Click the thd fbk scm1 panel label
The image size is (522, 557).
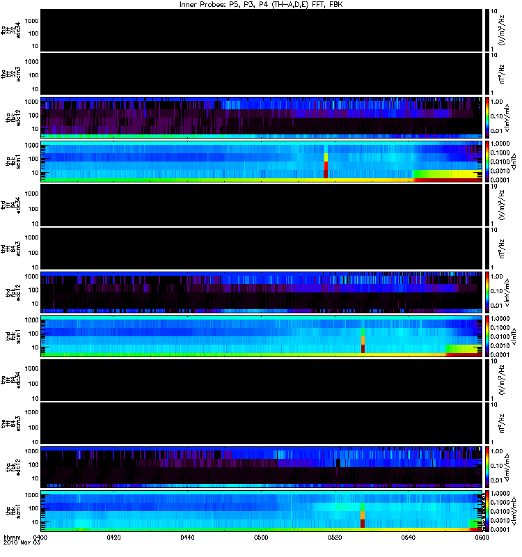pyautogui.click(x=13, y=336)
